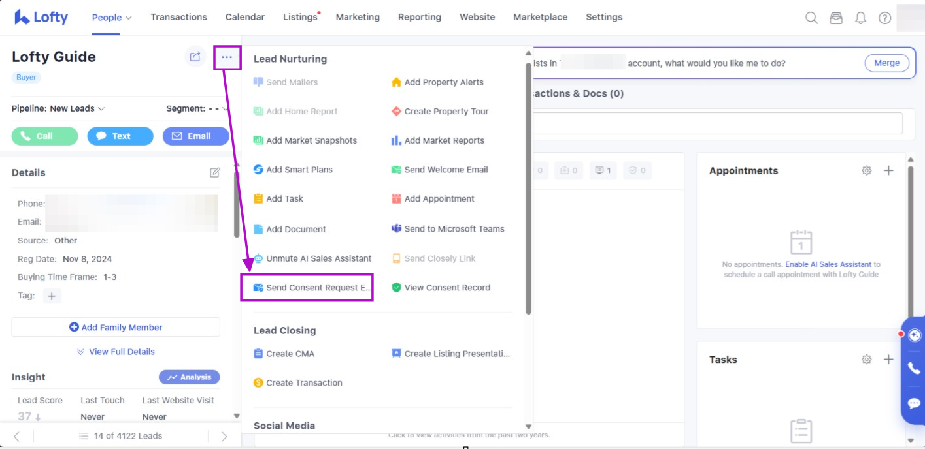925x449 pixels.
Task: Click the share lead icon beside Lofty Guide
Action: [195, 57]
